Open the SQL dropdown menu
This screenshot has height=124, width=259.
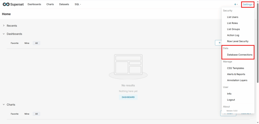(78, 4)
